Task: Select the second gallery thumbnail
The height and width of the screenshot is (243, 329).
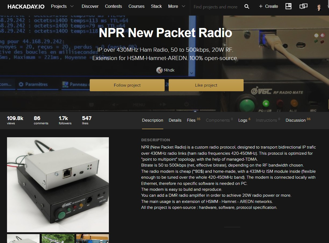Action: tap(58, 239)
